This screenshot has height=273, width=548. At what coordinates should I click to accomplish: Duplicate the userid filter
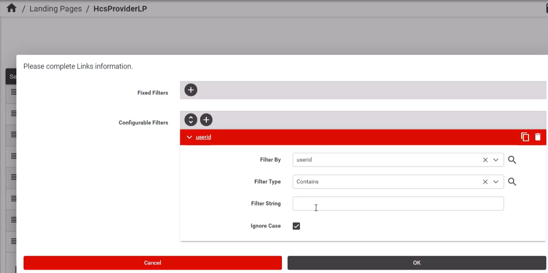pos(525,137)
